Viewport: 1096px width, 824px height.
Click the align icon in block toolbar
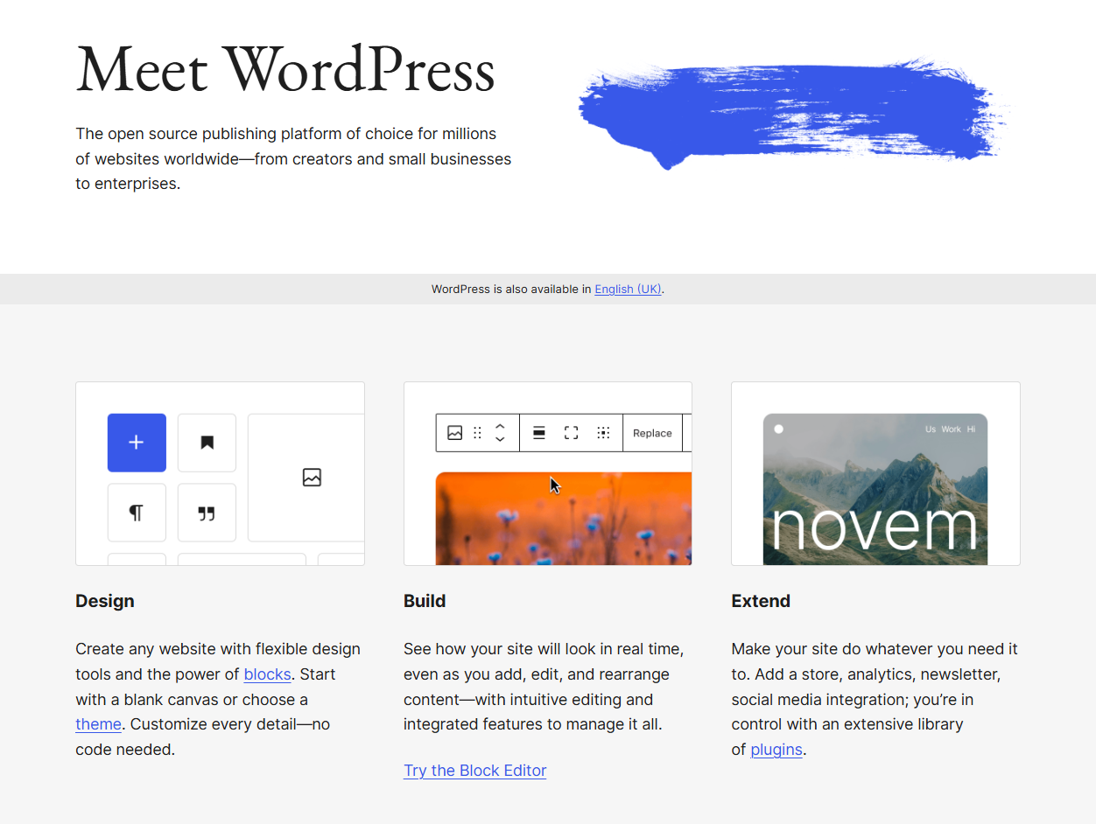[x=539, y=433]
